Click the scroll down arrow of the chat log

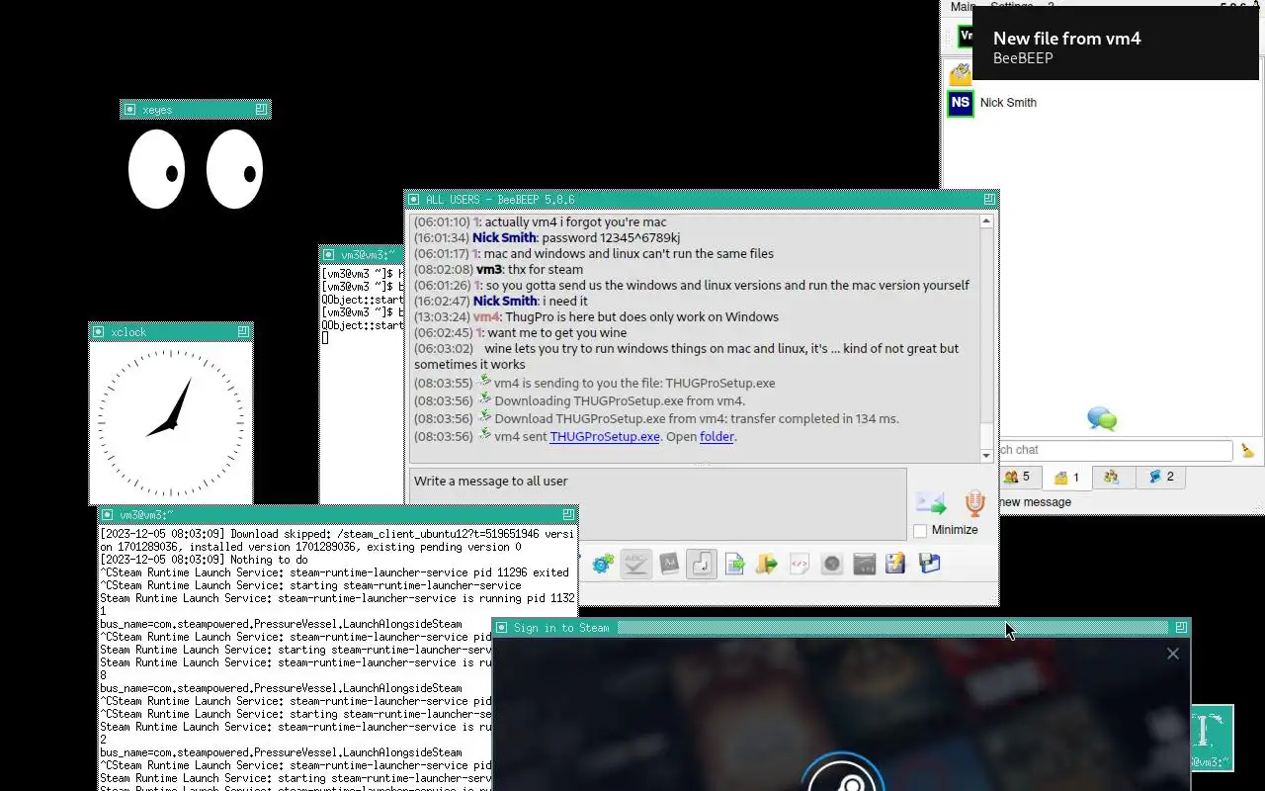coord(985,455)
